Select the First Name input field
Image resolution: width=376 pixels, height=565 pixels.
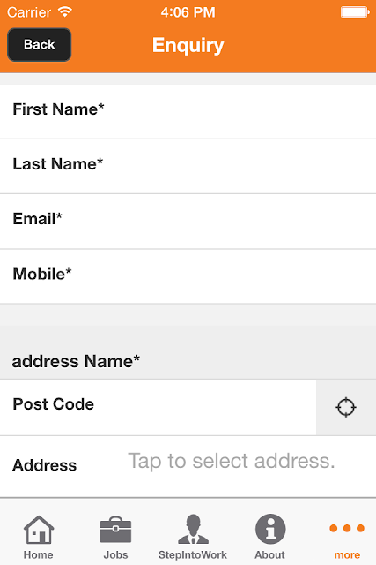tap(188, 112)
